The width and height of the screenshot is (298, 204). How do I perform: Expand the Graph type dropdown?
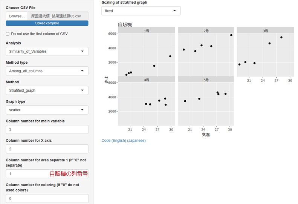coord(47,110)
